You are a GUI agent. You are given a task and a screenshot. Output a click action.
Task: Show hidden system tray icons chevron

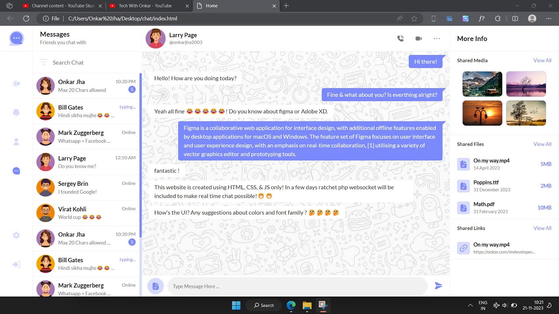[x=470, y=305]
